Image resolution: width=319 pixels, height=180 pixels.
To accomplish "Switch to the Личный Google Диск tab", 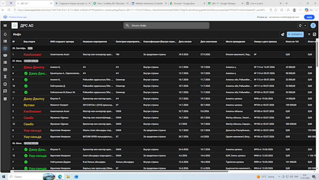I will point(187,3).
